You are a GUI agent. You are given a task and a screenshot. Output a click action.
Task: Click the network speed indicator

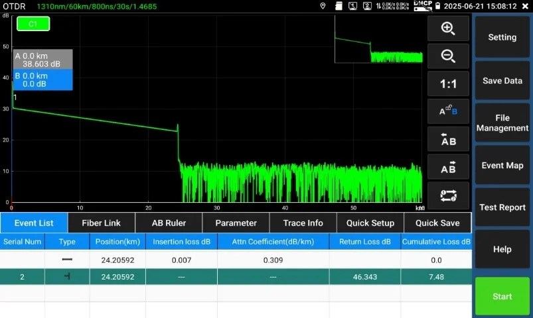click(392, 6)
